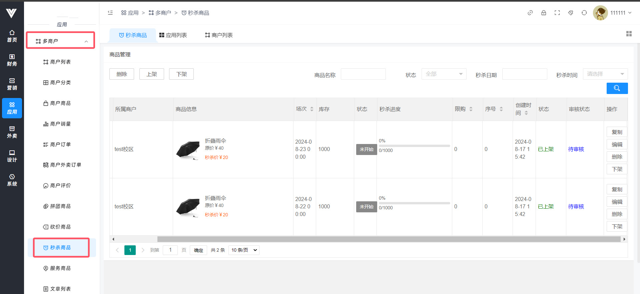Viewport: 640px width, 294px height.
Task: Open 商户订单 in the sidebar menu
Action: tap(60, 144)
